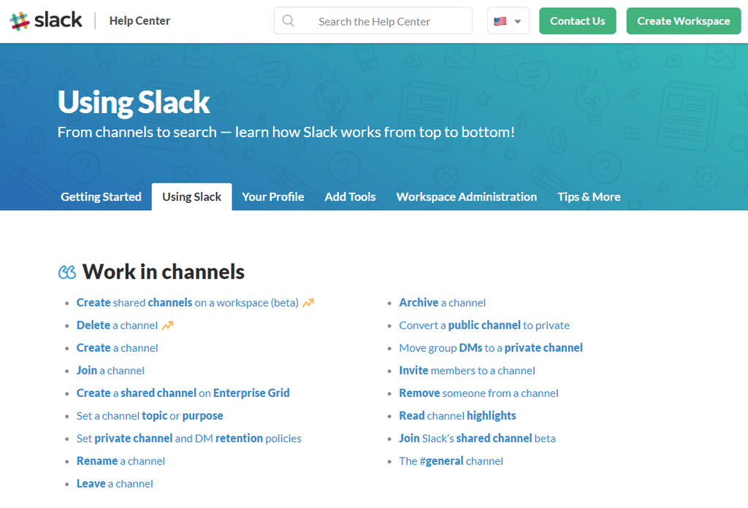Screen dimensions: 748x508
Task: Click the Create Workspace button
Action: point(683,21)
